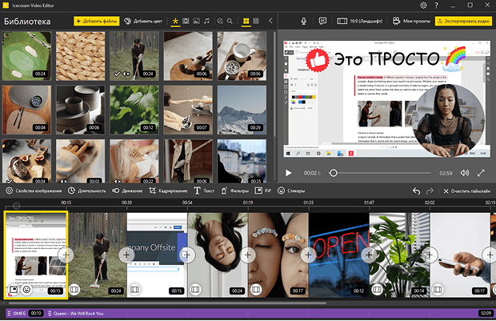496x321 pixels.
Task: Open the 16:9 (Ландшафт) aspect ratio dropdown
Action: (360, 21)
